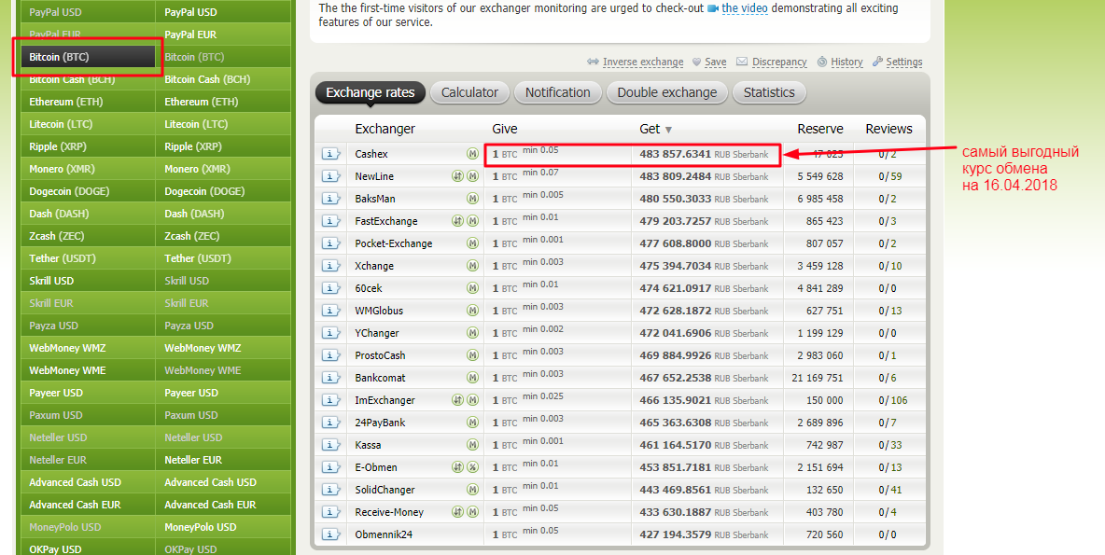
Task: Click the info icon beside Obmennik24
Action: pyautogui.click(x=330, y=534)
